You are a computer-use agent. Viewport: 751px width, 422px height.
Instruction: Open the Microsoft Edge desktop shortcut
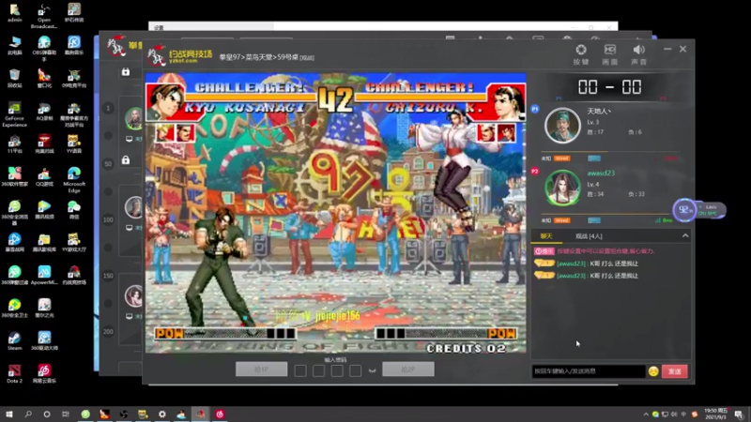[x=74, y=180]
